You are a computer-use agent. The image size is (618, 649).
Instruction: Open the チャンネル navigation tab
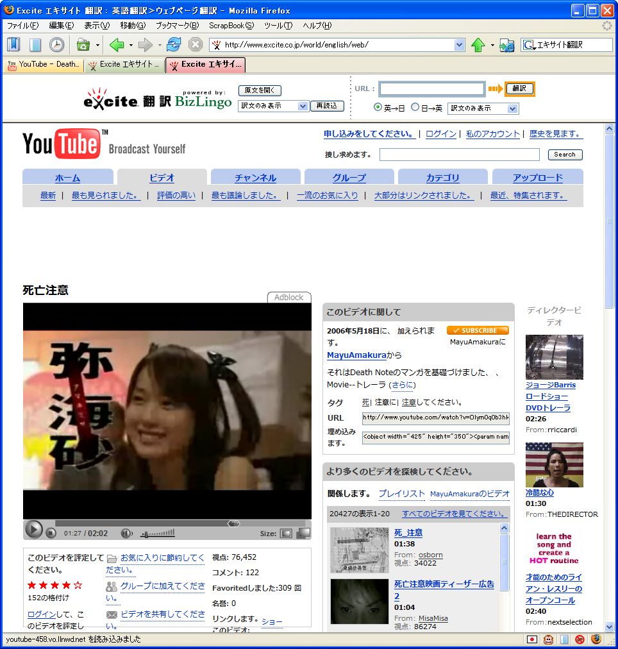[256, 178]
